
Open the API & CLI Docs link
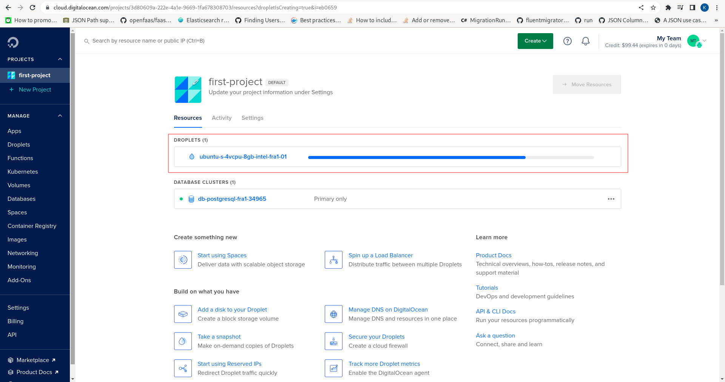click(x=495, y=312)
